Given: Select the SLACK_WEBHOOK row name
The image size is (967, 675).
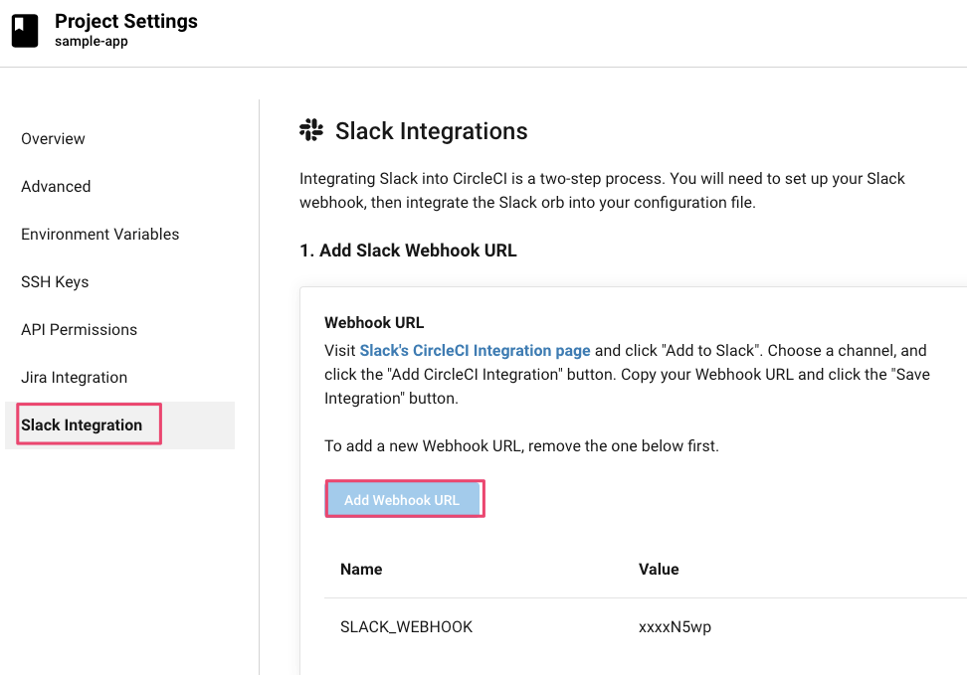Looking at the screenshot, I should tap(406, 627).
